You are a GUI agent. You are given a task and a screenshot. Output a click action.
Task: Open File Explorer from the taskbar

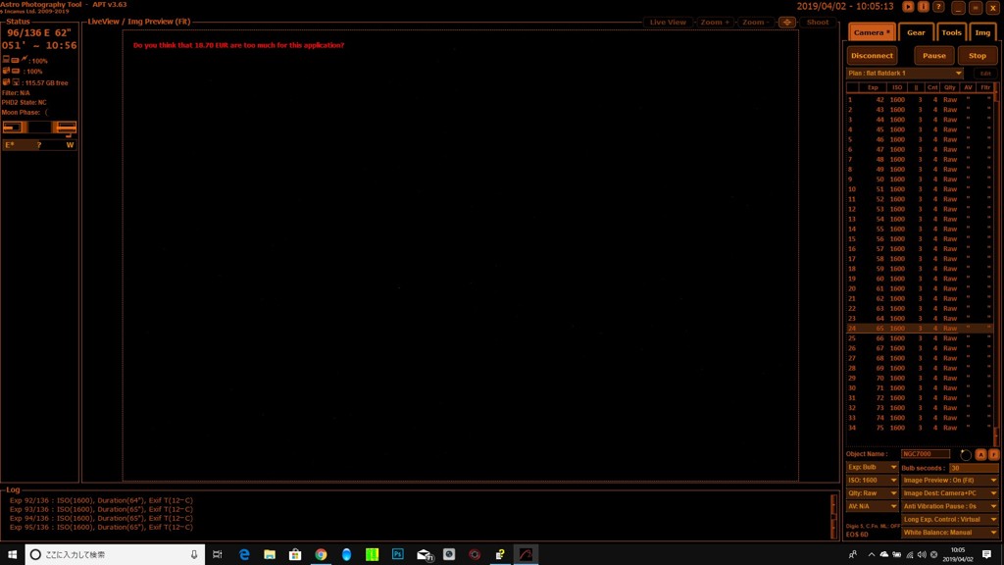(x=270, y=555)
